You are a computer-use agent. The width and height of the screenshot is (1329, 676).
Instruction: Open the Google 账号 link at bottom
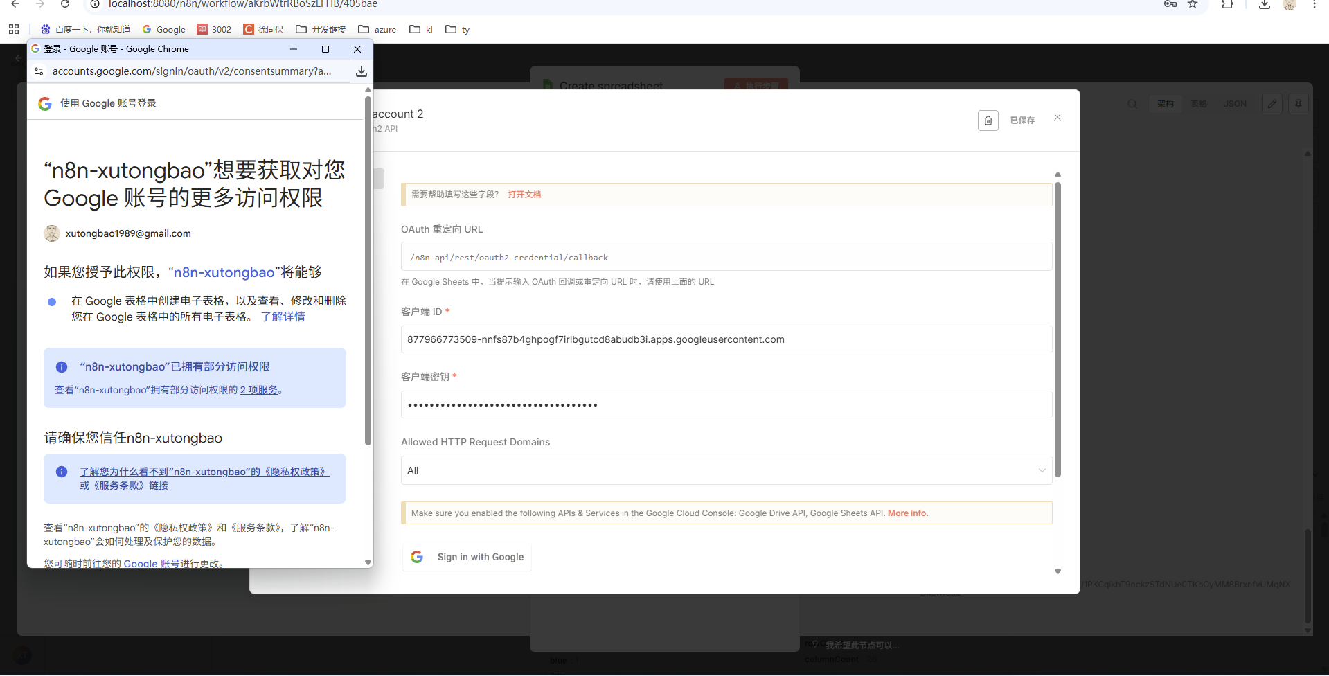point(152,563)
